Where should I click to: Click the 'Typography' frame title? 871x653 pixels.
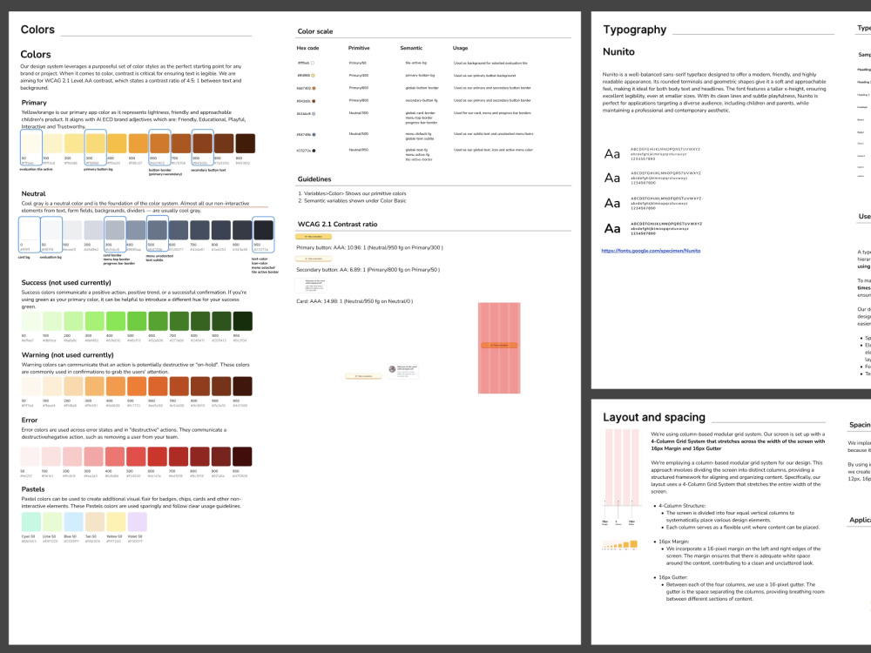[x=634, y=30]
